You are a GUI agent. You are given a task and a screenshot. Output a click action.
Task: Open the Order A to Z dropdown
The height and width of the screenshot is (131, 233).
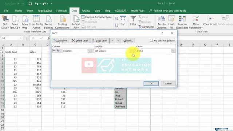[173, 51]
